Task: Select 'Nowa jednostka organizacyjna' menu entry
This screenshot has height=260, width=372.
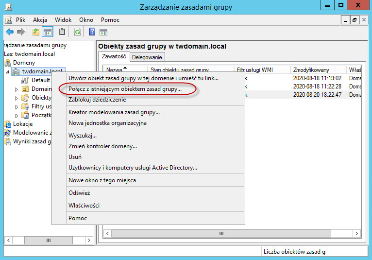Action: [x=107, y=123]
